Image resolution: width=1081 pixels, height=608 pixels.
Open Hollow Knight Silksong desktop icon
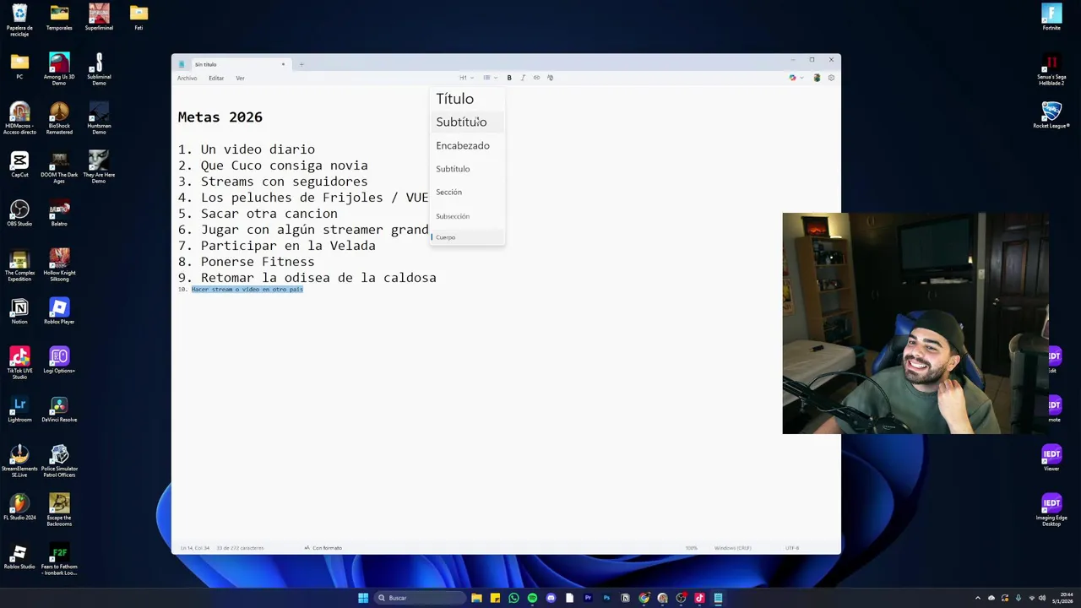[59, 265]
